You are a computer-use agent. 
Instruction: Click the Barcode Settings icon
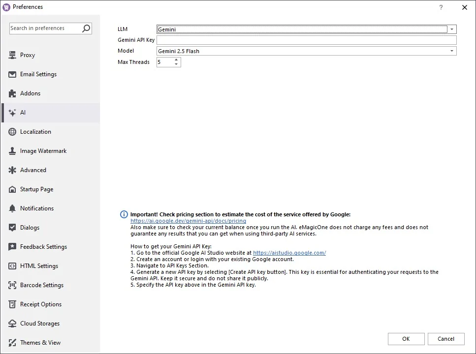12,285
